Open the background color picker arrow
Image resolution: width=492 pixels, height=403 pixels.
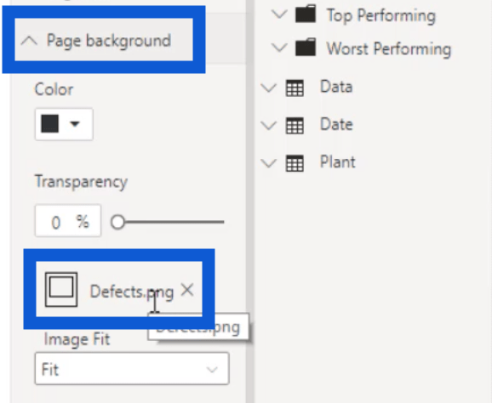tap(75, 124)
